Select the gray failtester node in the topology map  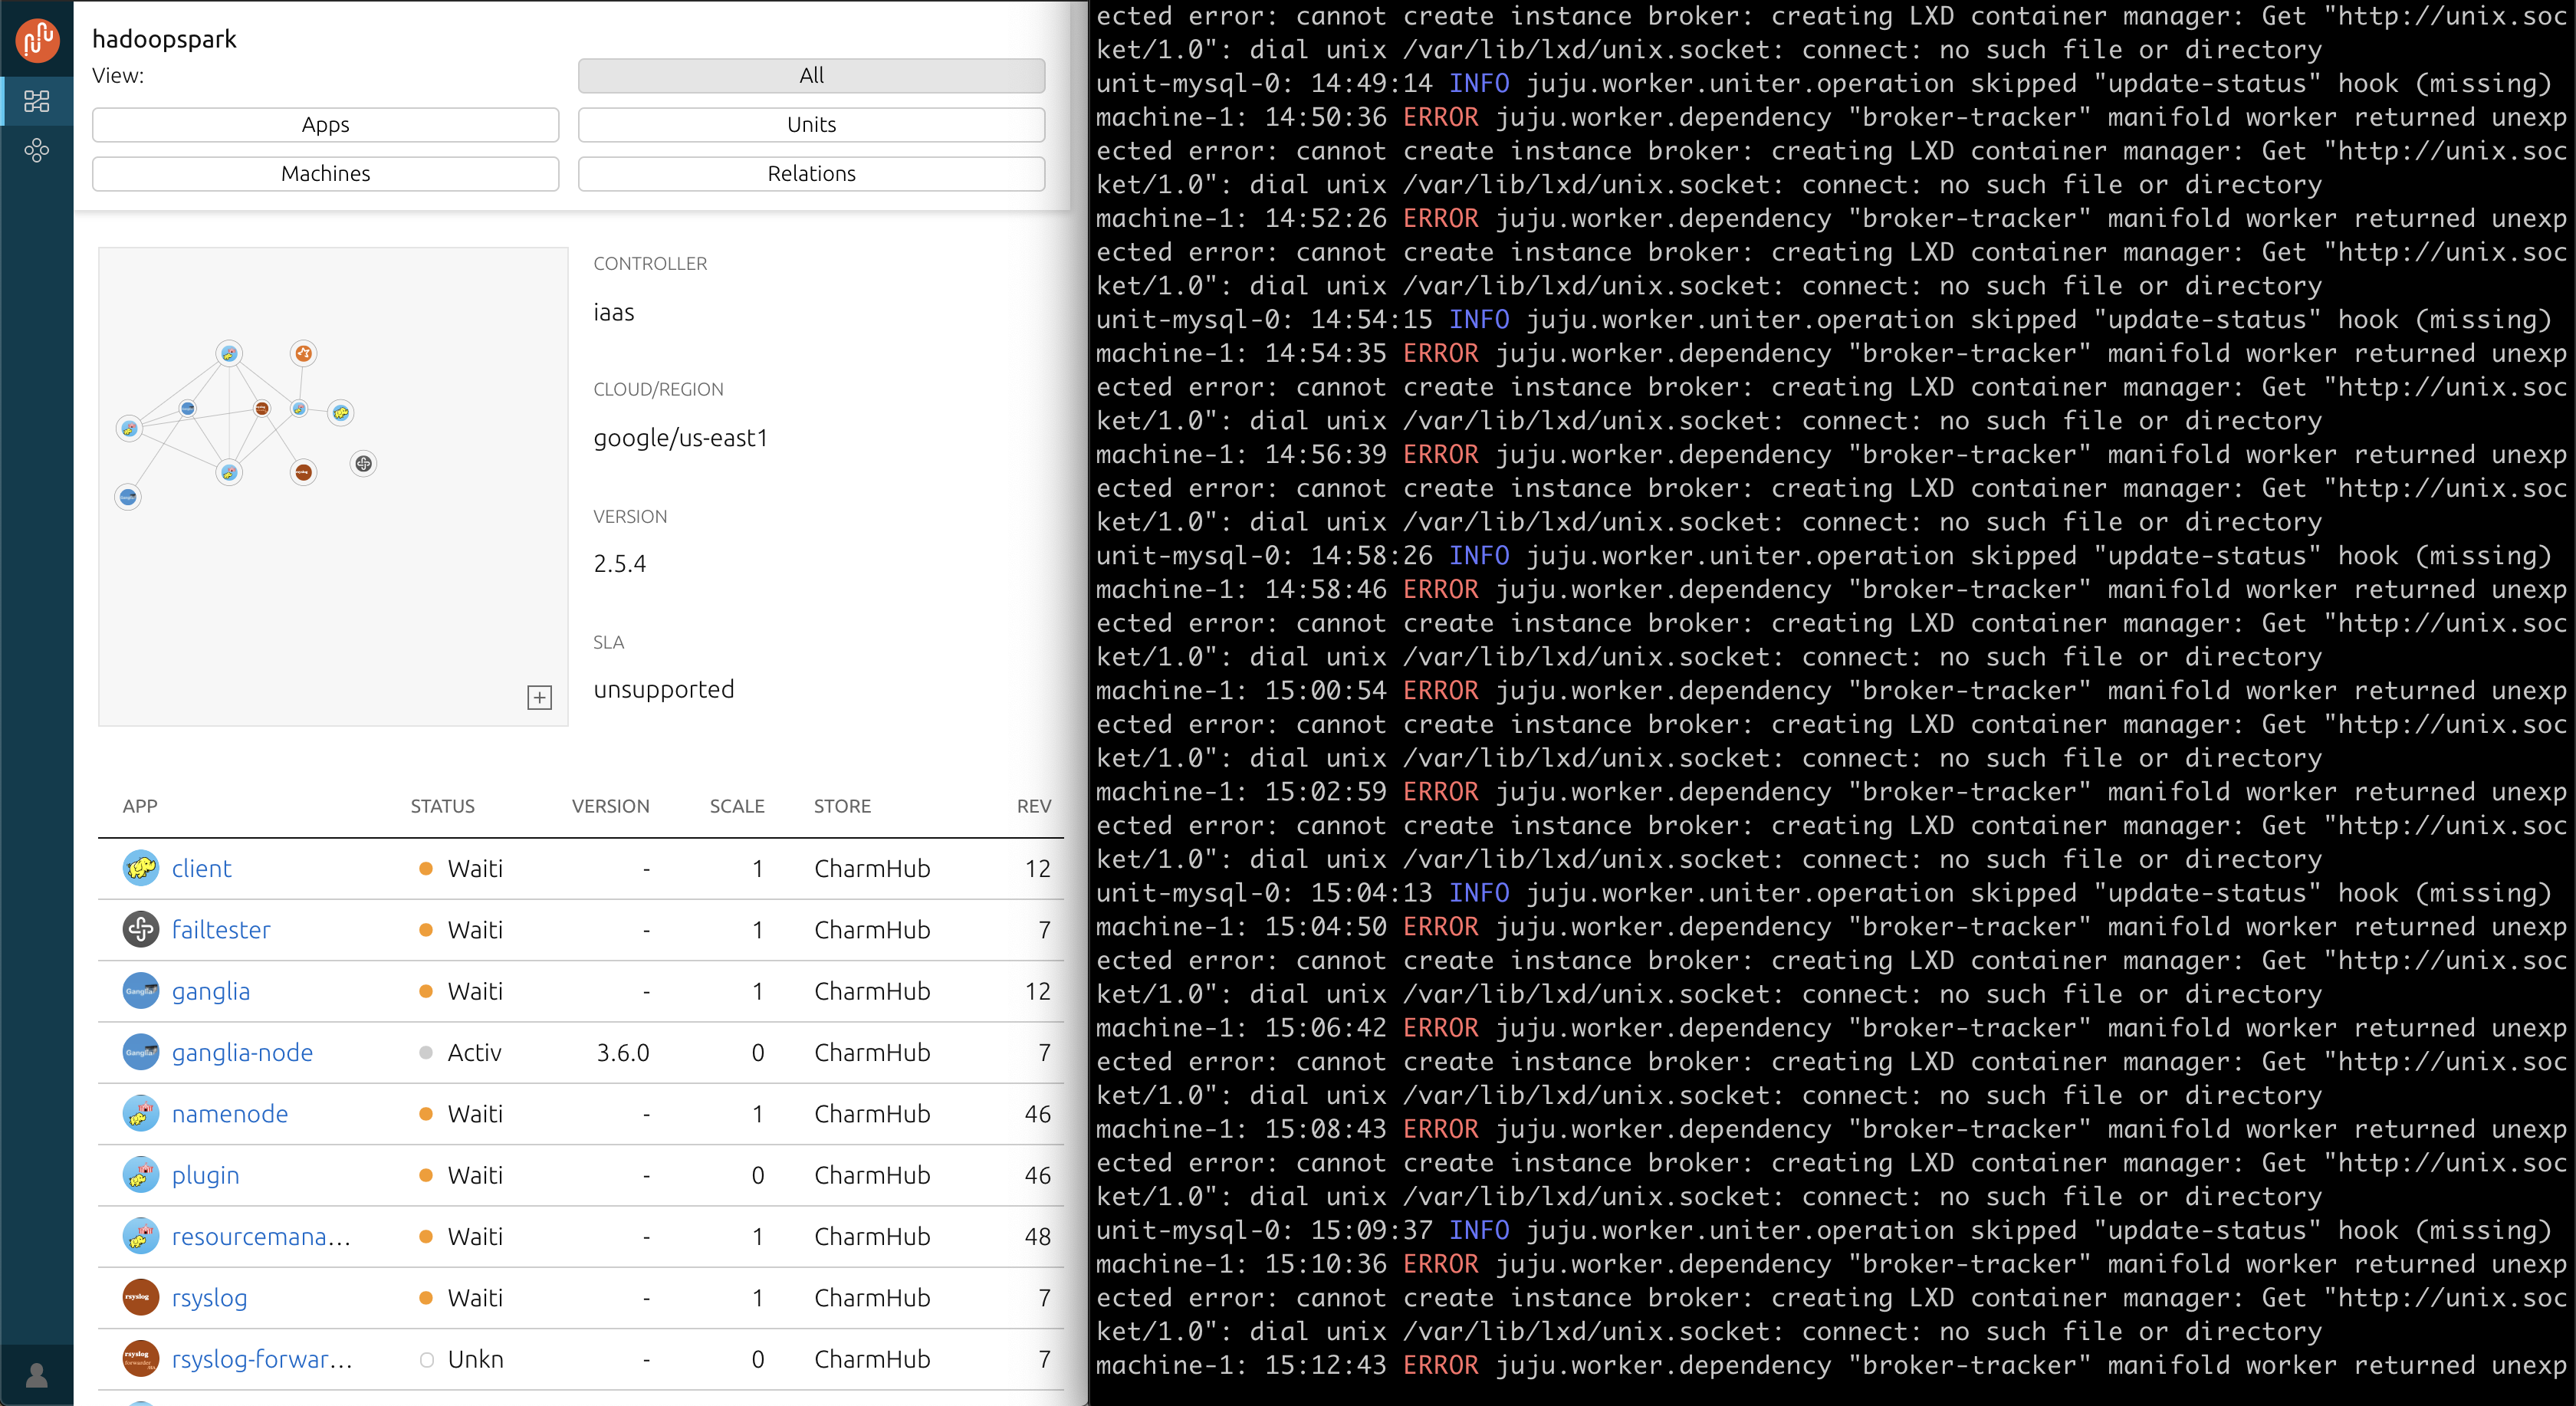(364, 464)
